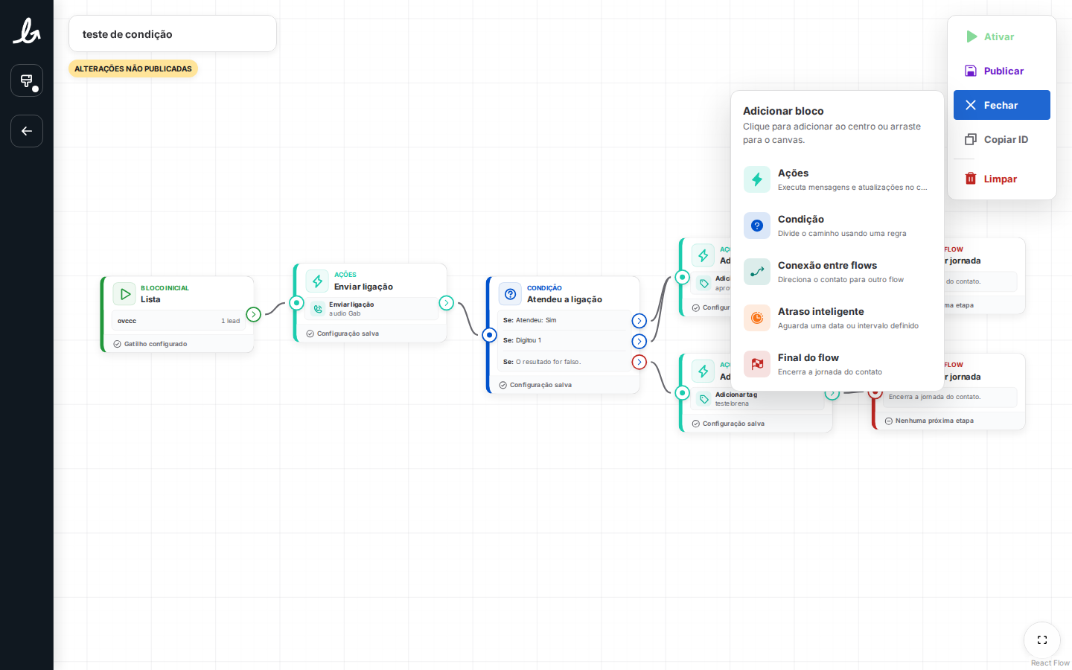Select Fechar to close the panel
Image resolution: width=1072 pixels, height=670 pixels.
coord(1002,105)
